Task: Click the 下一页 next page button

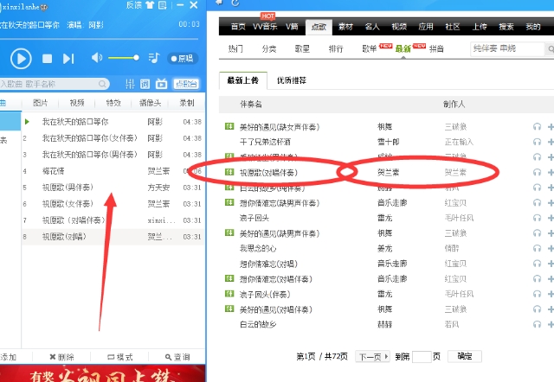Action: 370,356
